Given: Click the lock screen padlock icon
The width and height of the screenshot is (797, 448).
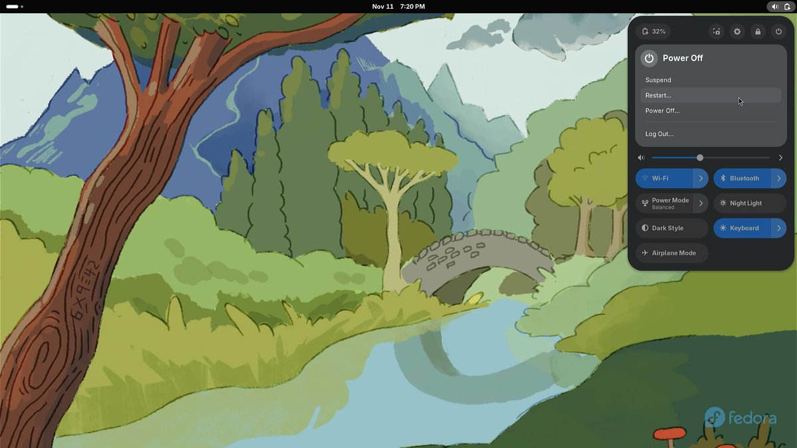Looking at the screenshot, I should coord(758,31).
